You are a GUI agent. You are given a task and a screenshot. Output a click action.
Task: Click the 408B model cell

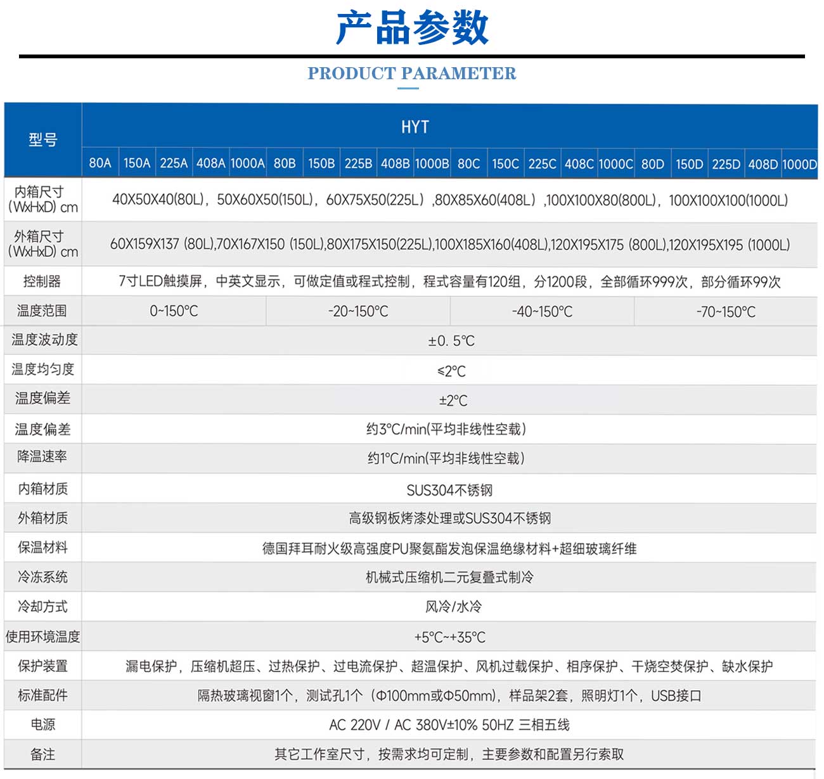point(395,164)
